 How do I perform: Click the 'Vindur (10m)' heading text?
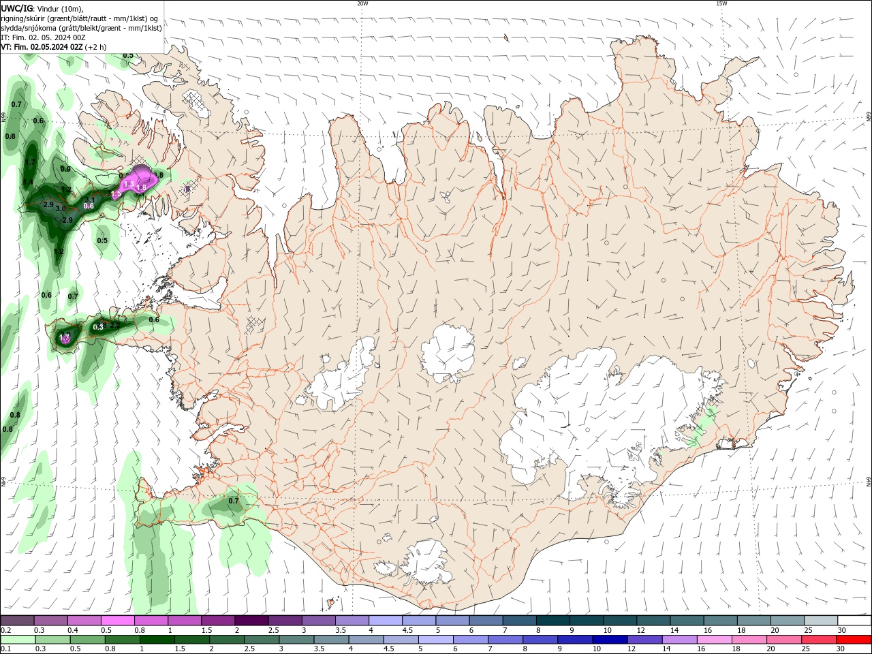tap(61, 8)
